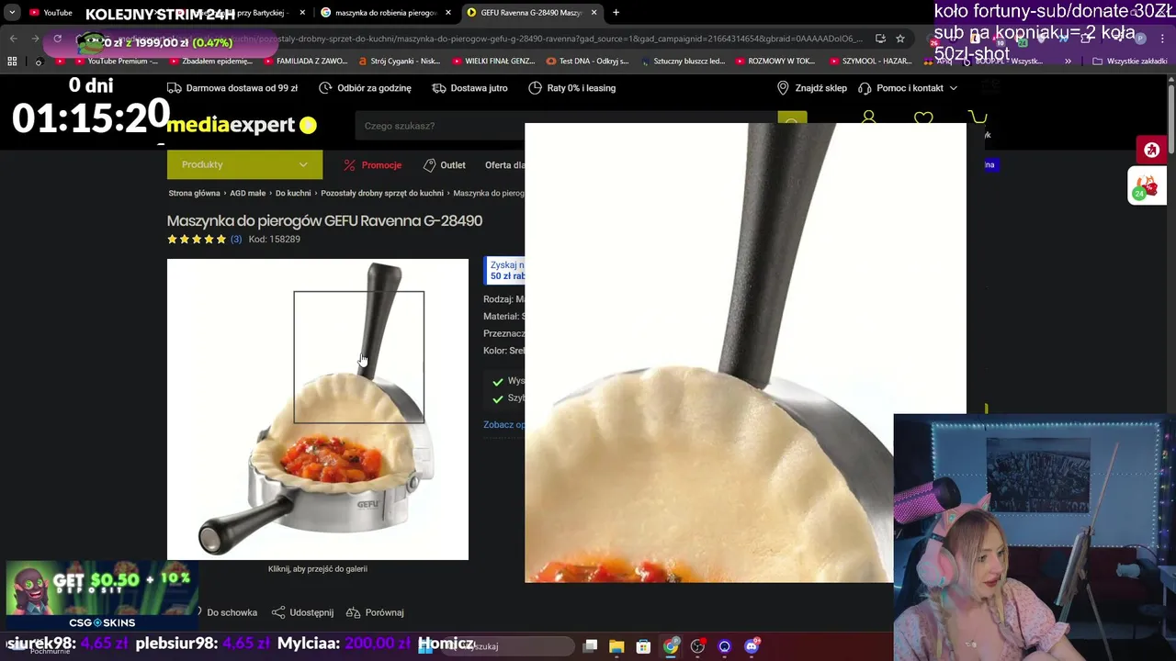Bookmark this page with the star icon

coord(900,39)
